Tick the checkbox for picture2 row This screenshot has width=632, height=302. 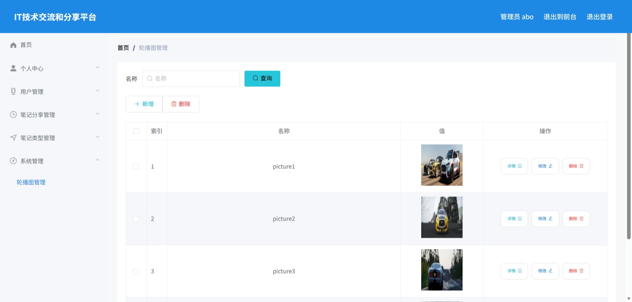[136, 219]
